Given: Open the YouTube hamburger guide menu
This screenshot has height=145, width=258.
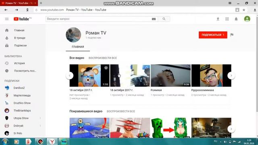Looking at the screenshot, I should pyautogui.click(x=7, y=19).
